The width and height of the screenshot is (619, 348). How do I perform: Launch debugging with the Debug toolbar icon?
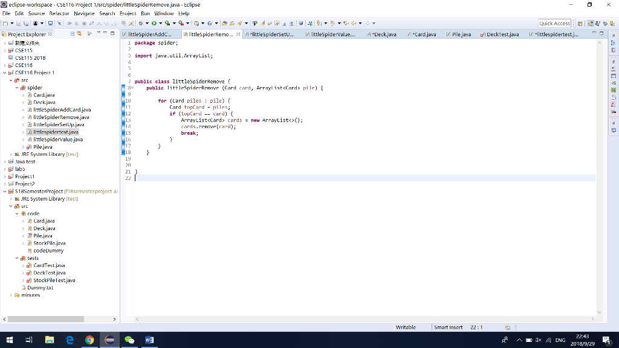tap(140, 23)
